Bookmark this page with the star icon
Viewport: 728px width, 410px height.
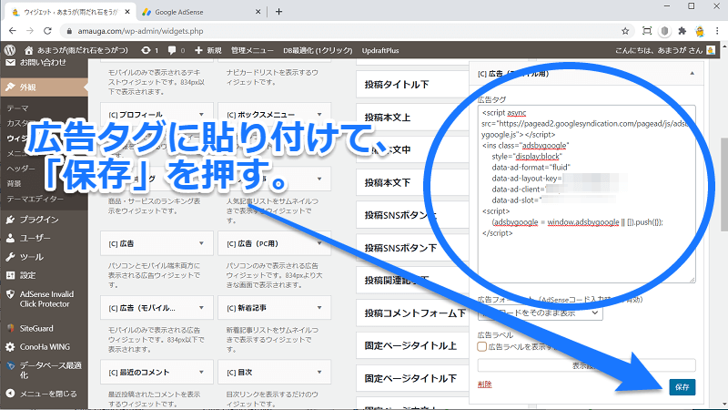[x=625, y=30]
